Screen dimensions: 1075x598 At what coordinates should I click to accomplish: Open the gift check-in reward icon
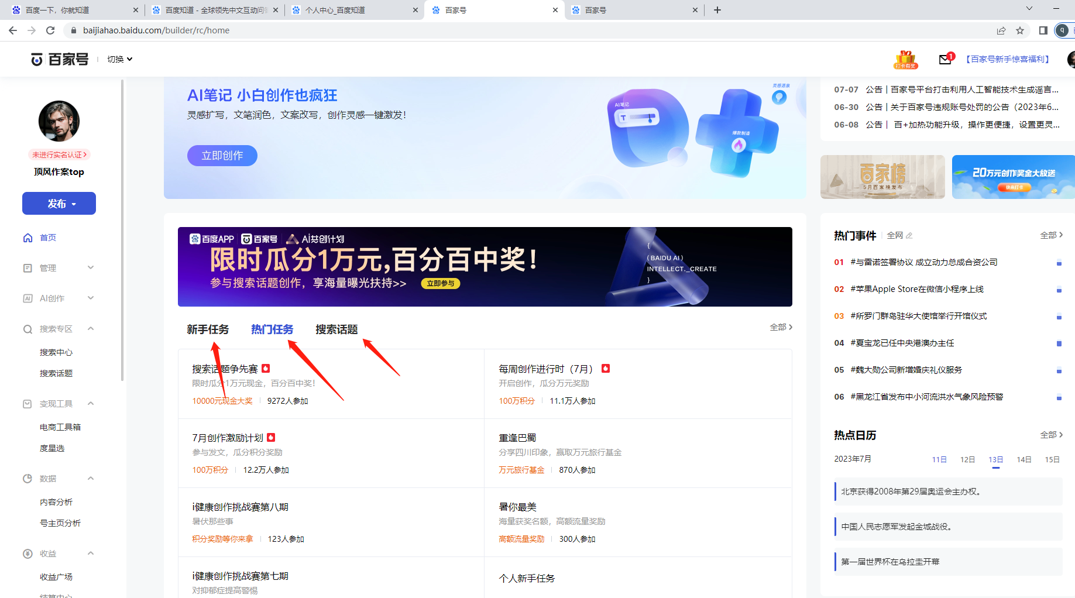(x=905, y=59)
